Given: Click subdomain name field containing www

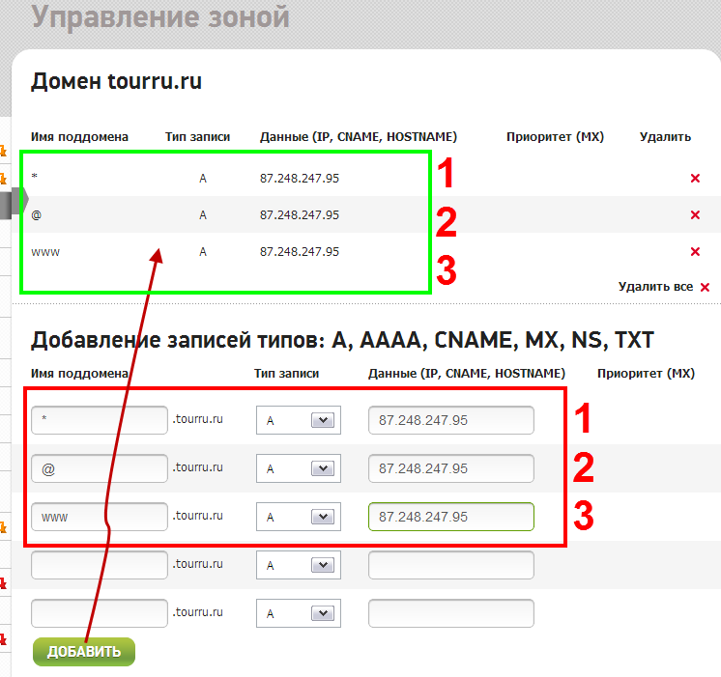Looking at the screenshot, I should coord(100,517).
